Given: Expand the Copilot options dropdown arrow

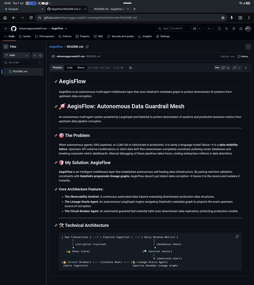Looking at the screenshot, I should pos(199,28).
